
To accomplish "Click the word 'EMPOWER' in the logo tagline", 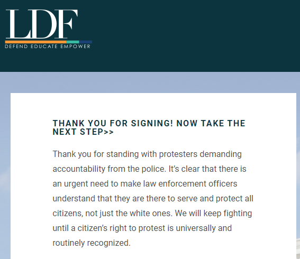I will tap(75, 47).
